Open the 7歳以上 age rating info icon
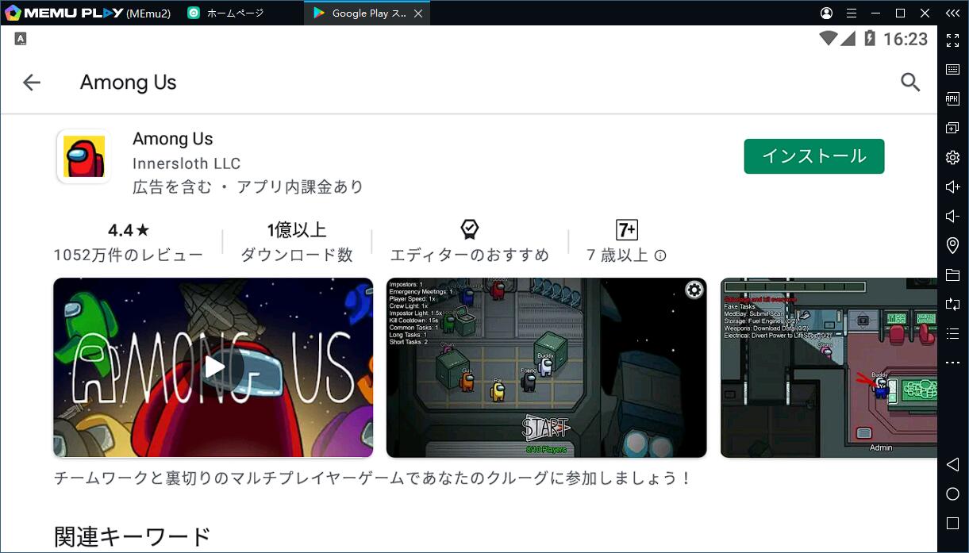Screen dimensions: 969x553 click(660, 255)
